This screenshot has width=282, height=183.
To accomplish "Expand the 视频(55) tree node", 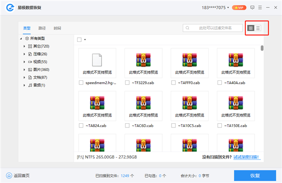I will (24, 62).
